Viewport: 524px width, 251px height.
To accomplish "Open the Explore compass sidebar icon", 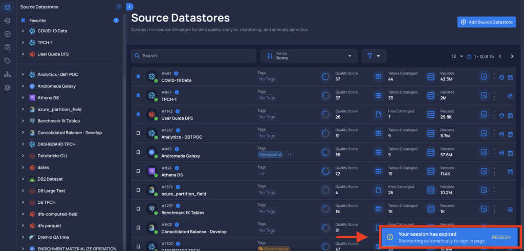I will [x=7, y=34].
